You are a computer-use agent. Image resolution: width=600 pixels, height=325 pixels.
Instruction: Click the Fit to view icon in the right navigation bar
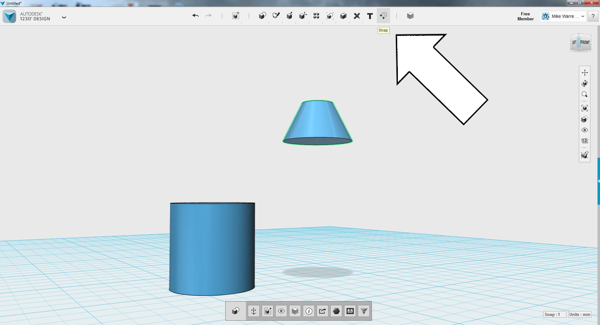point(585,108)
